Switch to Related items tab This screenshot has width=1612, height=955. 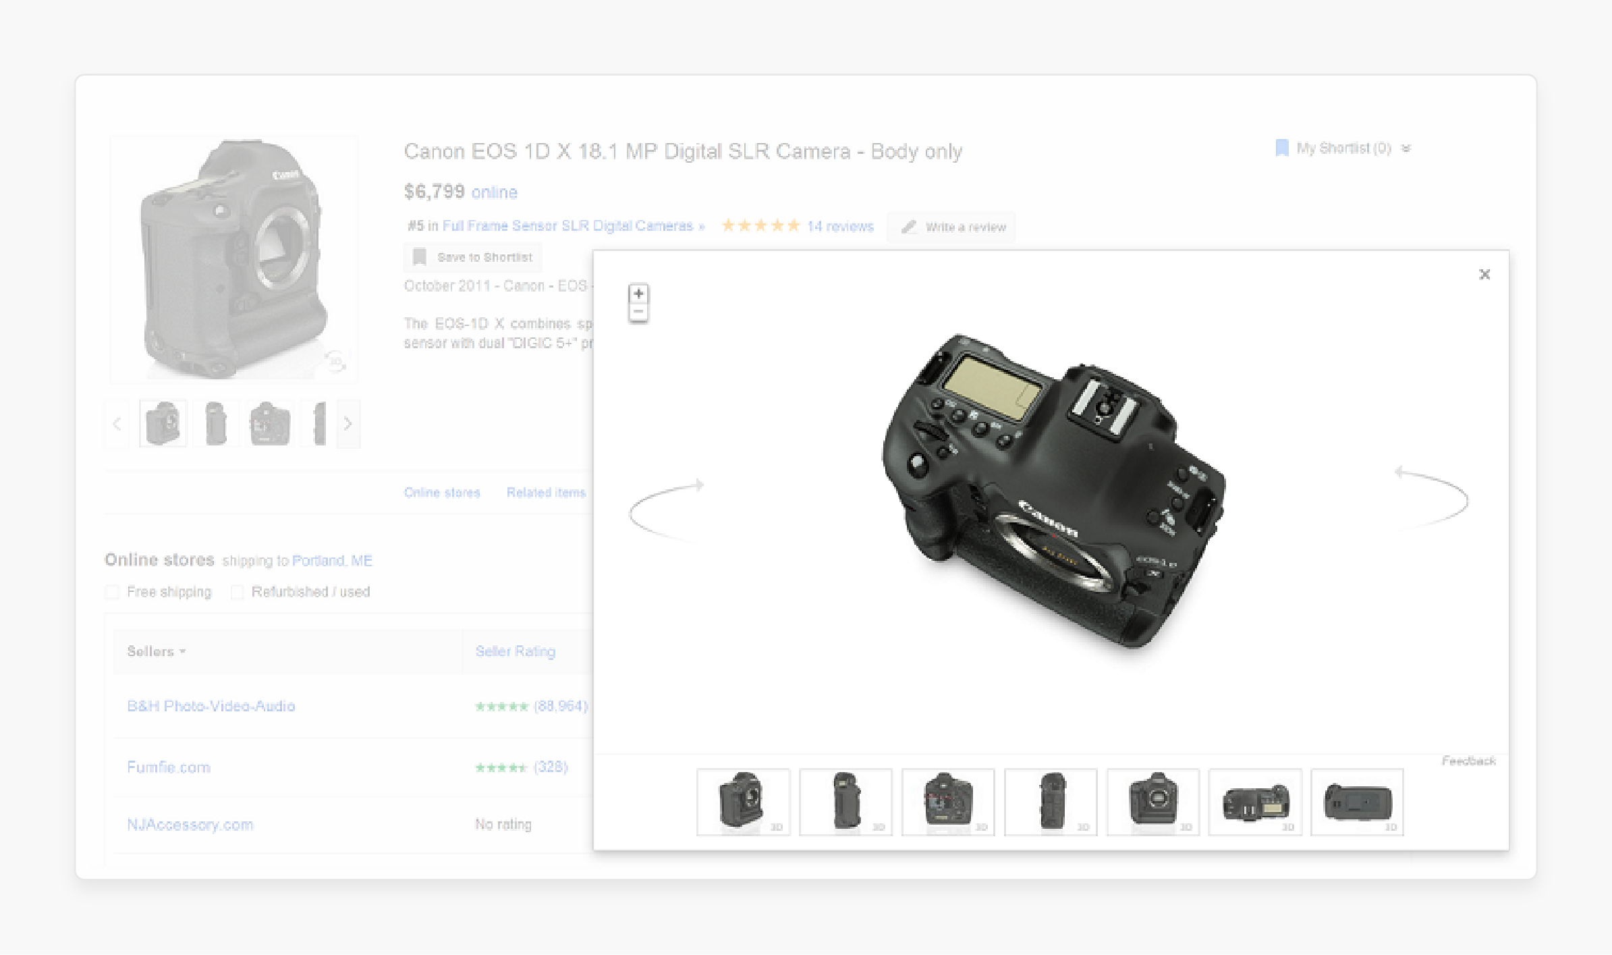(x=546, y=493)
